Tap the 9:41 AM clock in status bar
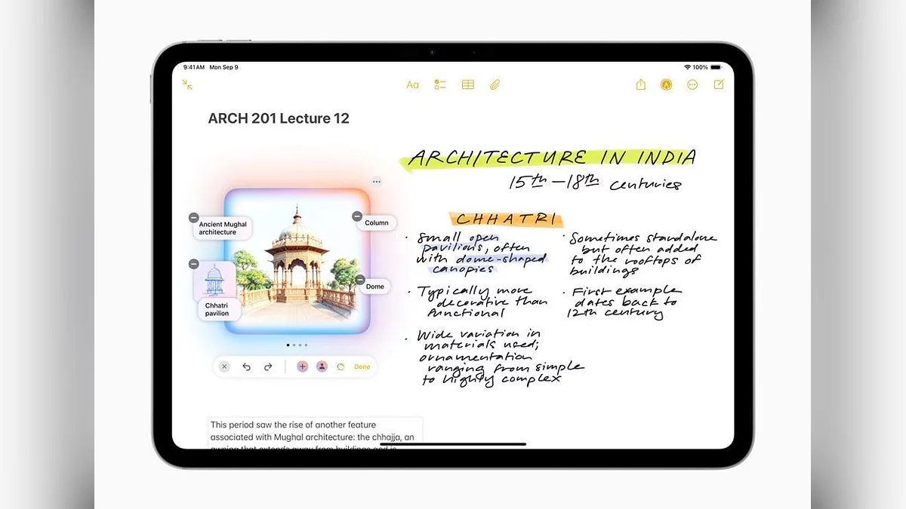Image resolution: width=906 pixels, height=509 pixels. [194, 67]
